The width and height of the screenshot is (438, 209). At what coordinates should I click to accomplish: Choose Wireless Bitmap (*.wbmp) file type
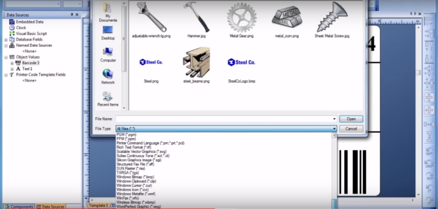point(136,202)
